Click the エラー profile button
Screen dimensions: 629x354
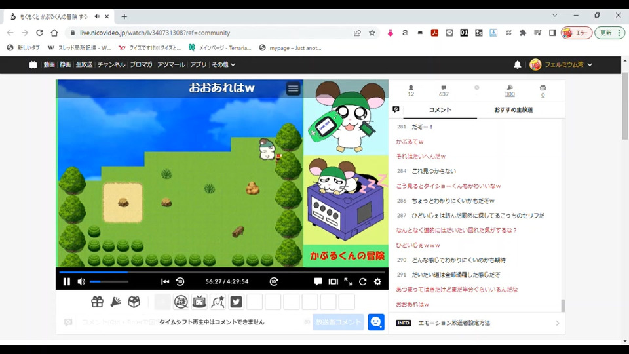pos(577,33)
